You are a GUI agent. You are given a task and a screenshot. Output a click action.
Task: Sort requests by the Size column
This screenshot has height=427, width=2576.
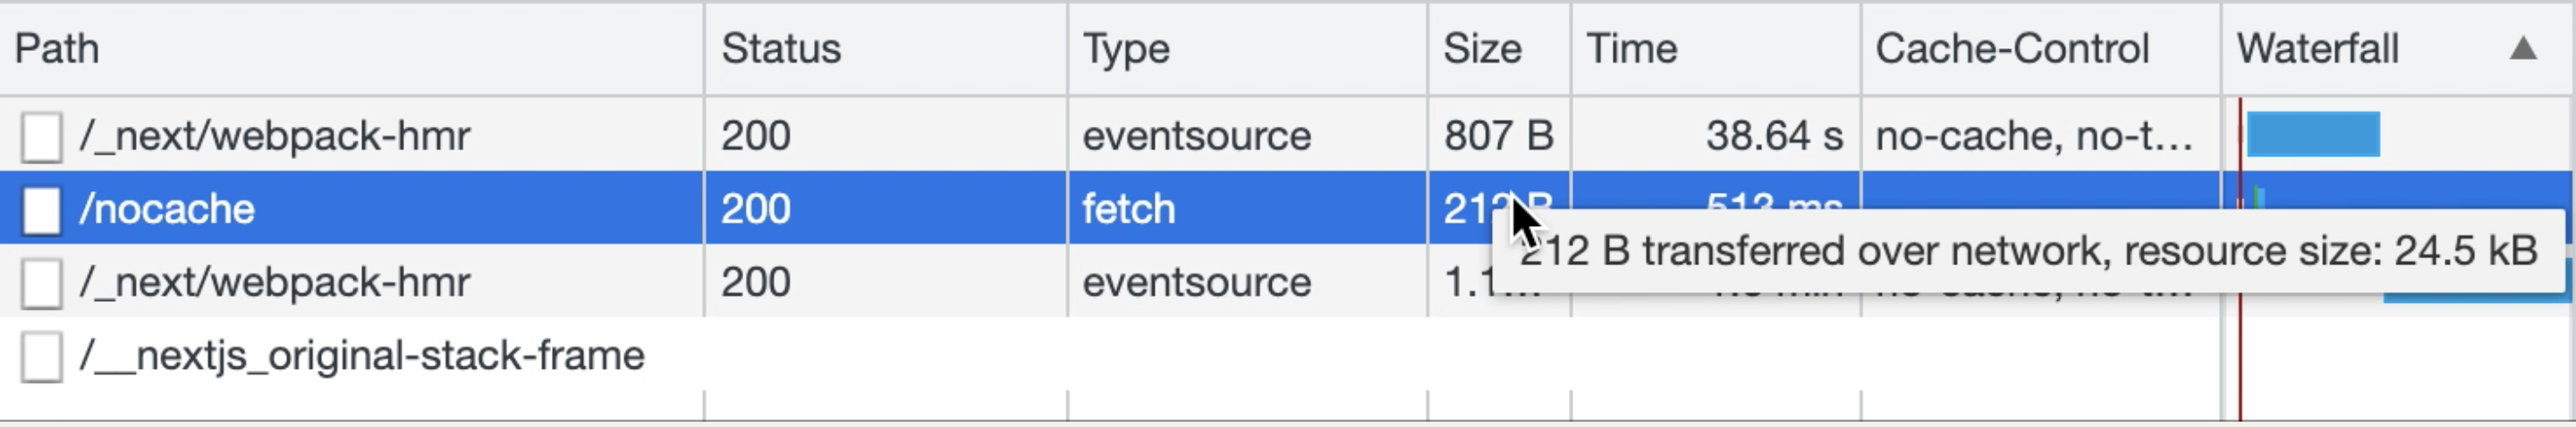pos(1481,49)
